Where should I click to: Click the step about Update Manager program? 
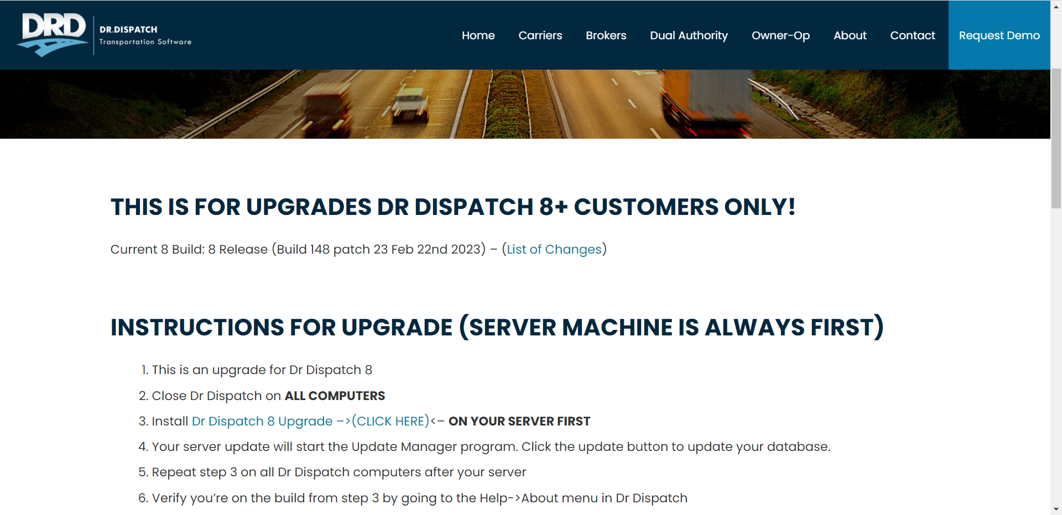point(491,446)
